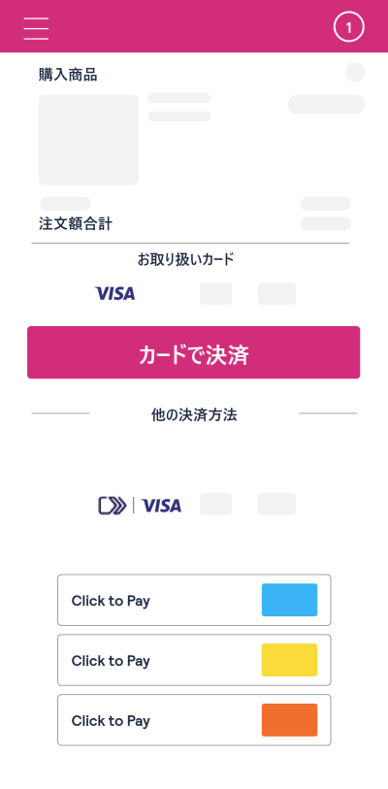Click the first gray card placeholder under お取り扱いカード
The height and width of the screenshot is (789, 388).
216,293
